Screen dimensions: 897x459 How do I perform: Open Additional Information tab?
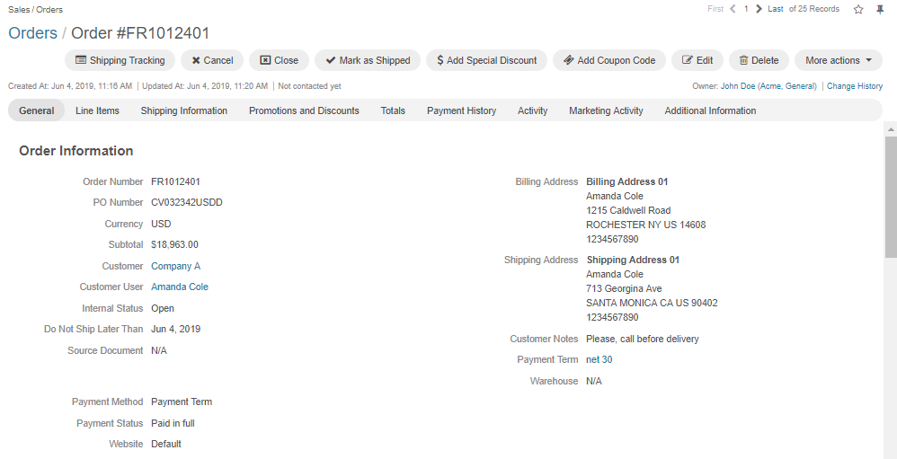711,110
